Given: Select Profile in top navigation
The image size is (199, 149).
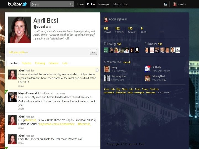Looking at the screenshot, I should [x=91, y=4].
